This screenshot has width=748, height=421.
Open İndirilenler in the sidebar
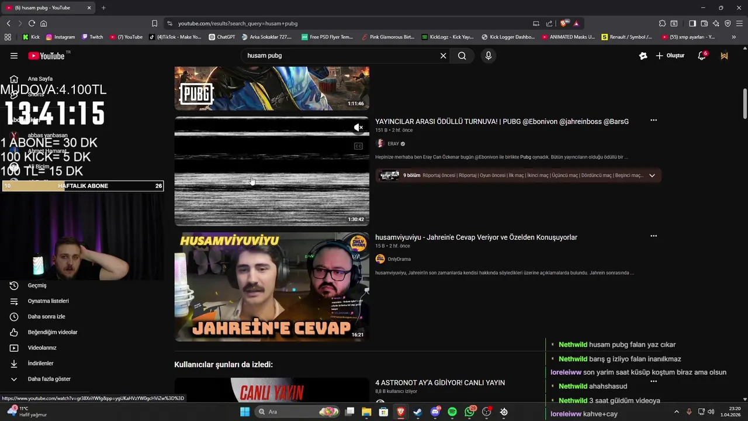[x=40, y=364]
